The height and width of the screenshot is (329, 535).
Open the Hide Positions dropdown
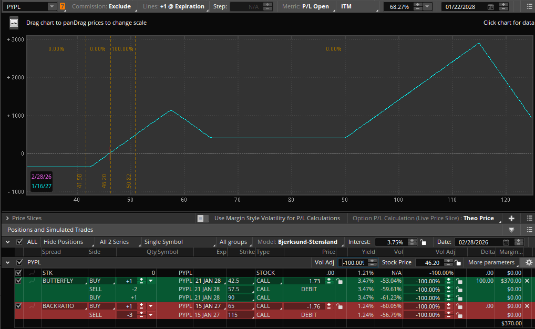click(x=68, y=242)
